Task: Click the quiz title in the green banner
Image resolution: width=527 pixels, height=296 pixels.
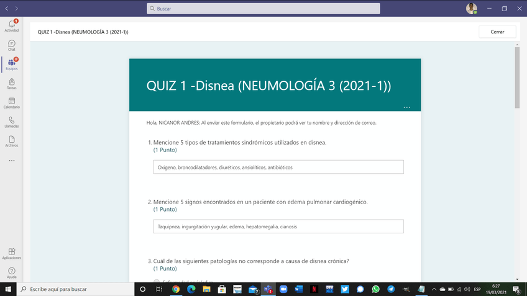Action: point(268,86)
